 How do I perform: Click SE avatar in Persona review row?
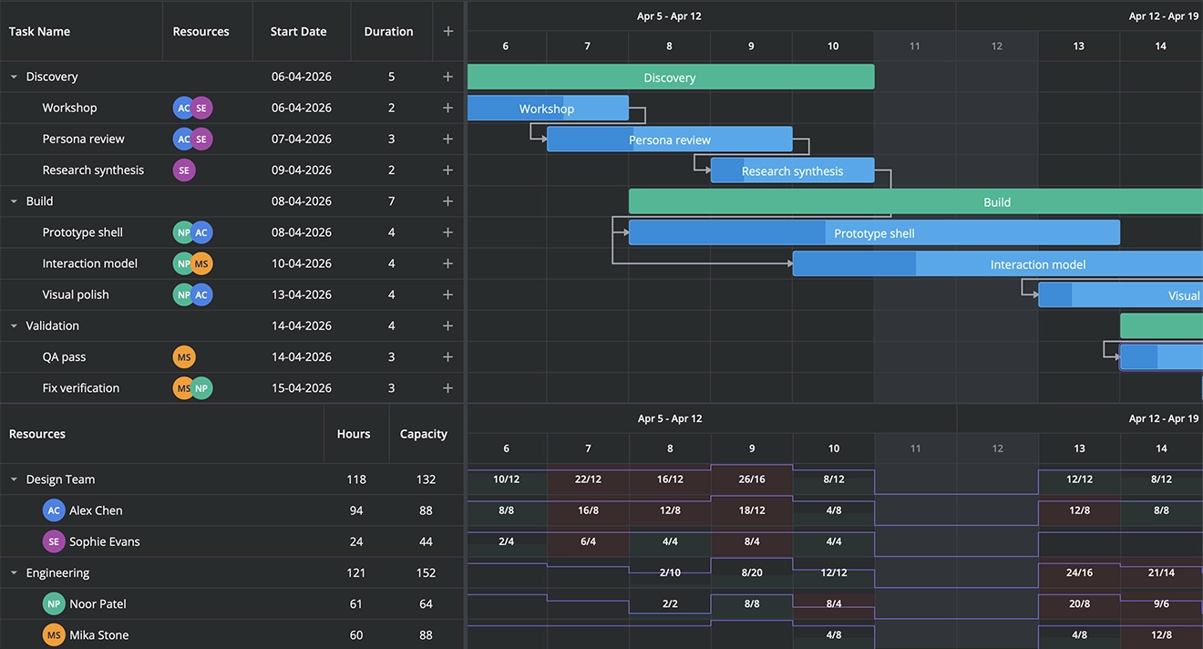(x=201, y=139)
